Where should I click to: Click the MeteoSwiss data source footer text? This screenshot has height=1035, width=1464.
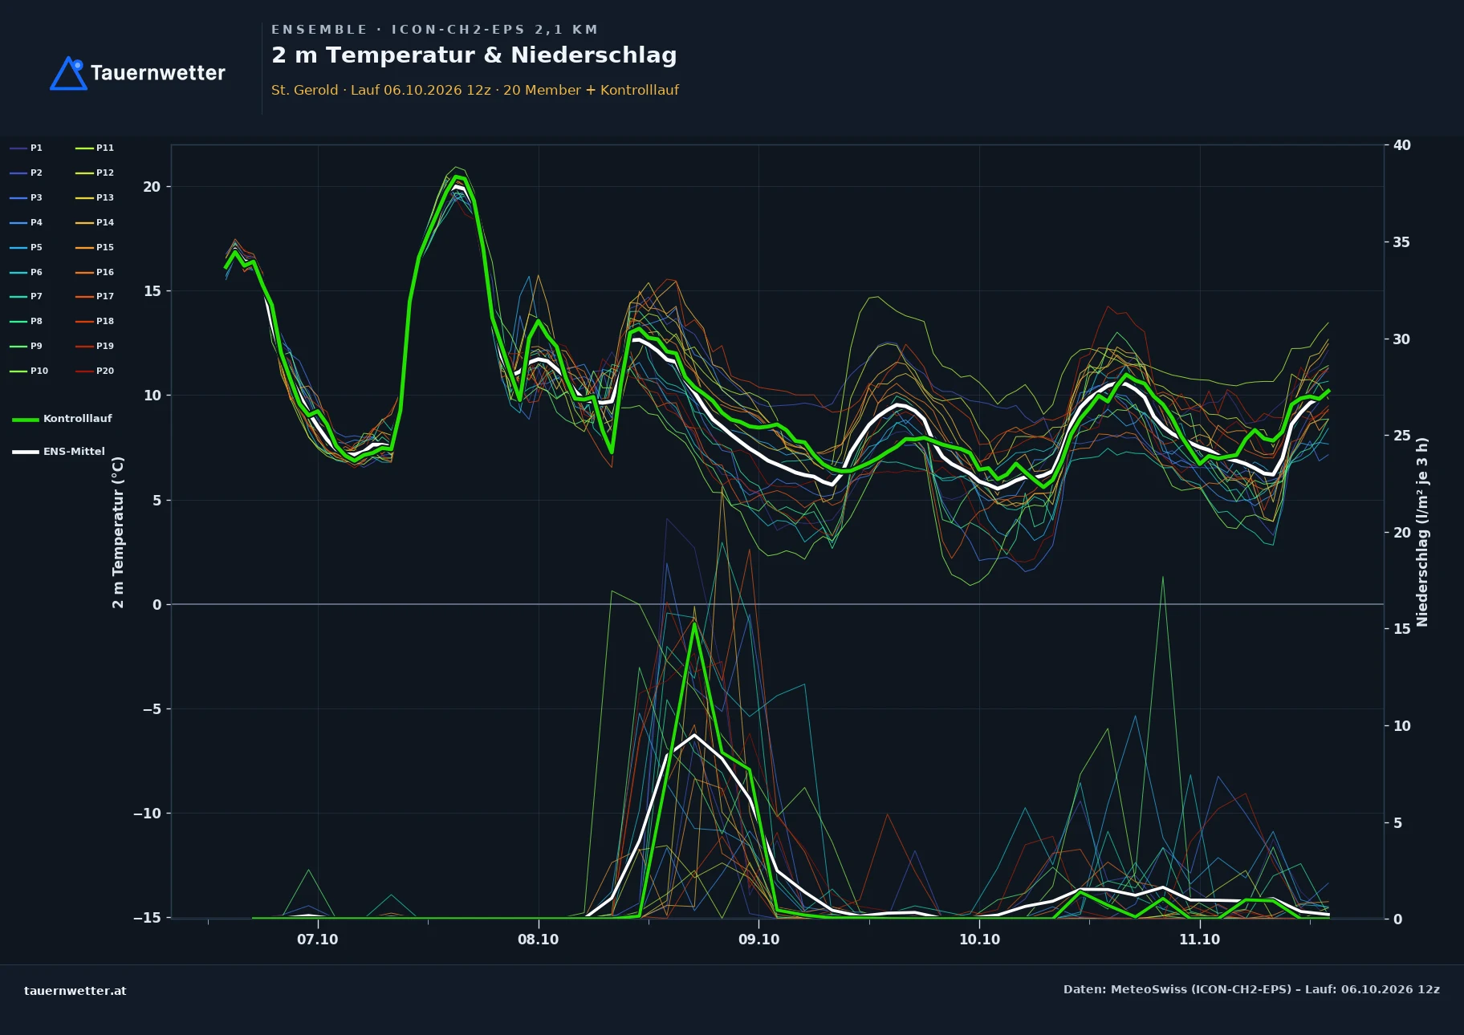pyautogui.click(x=1251, y=989)
